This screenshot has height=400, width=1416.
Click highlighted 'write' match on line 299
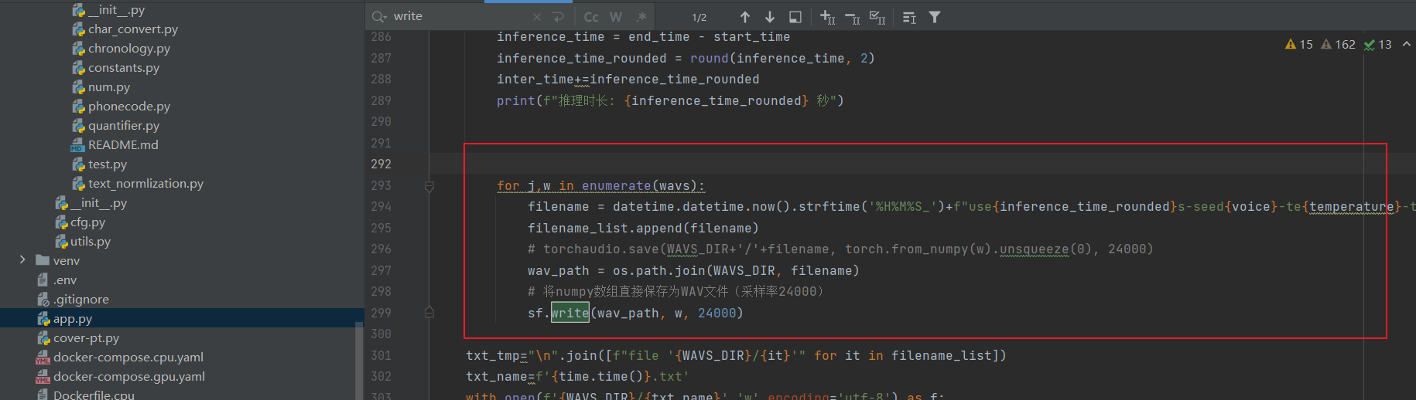(x=569, y=313)
